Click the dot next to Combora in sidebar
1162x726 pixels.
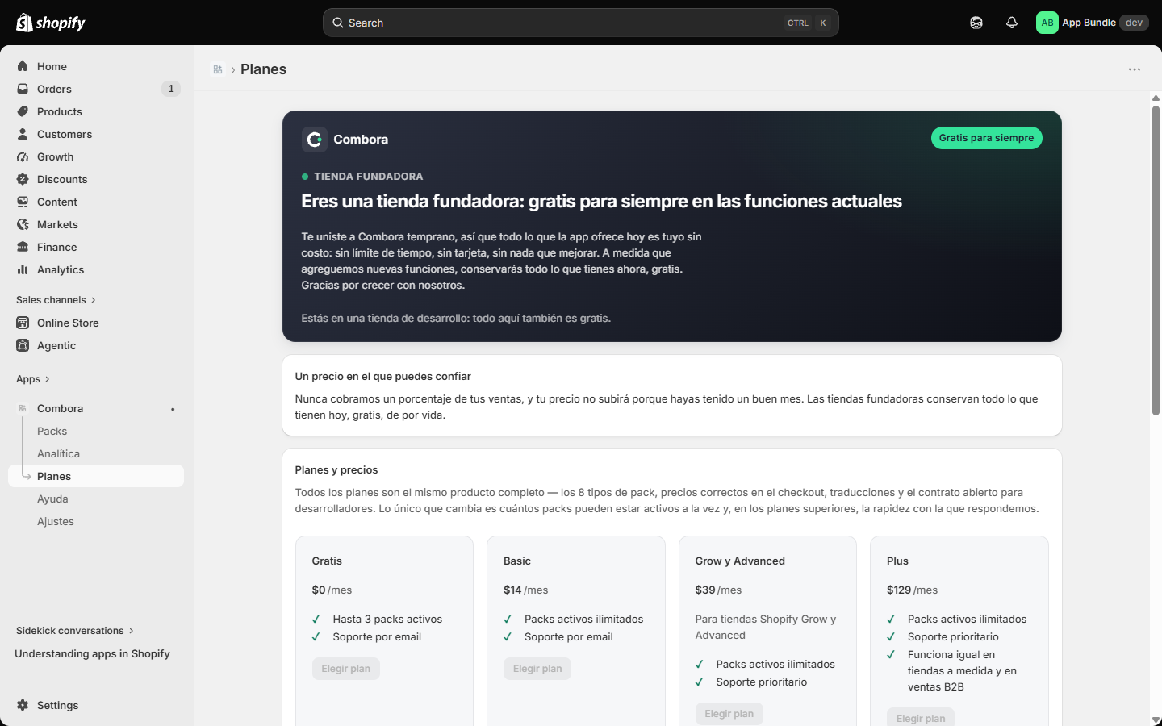[x=173, y=409]
